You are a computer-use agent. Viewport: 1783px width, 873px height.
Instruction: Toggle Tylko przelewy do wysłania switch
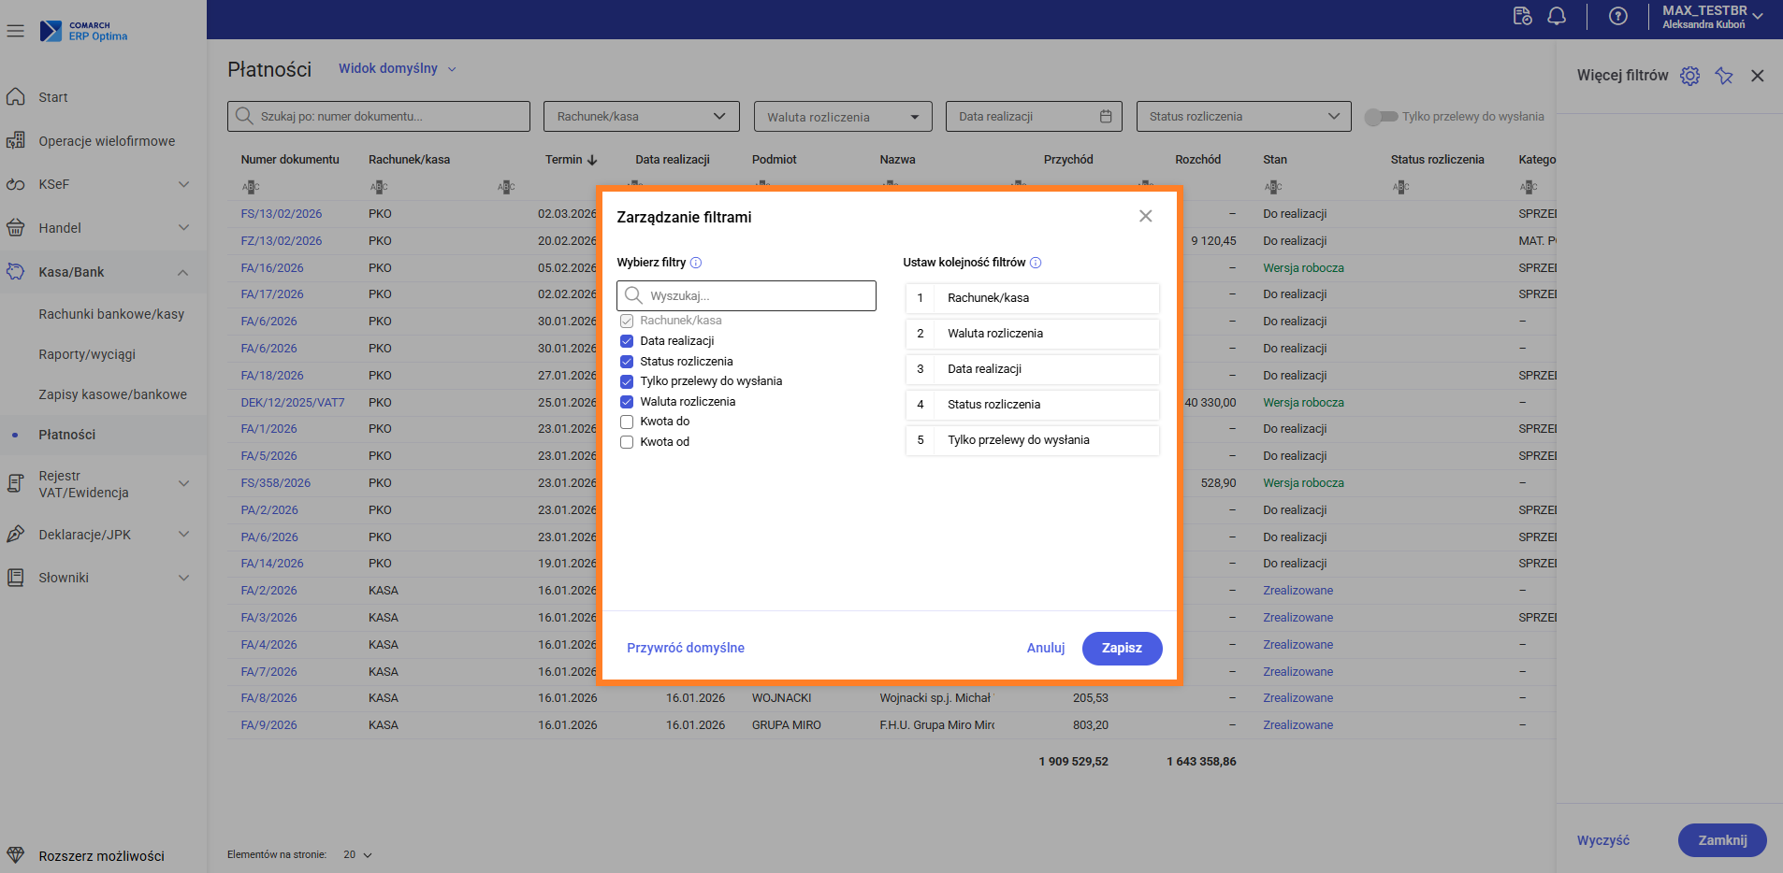pyautogui.click(x=1380, y=117)
